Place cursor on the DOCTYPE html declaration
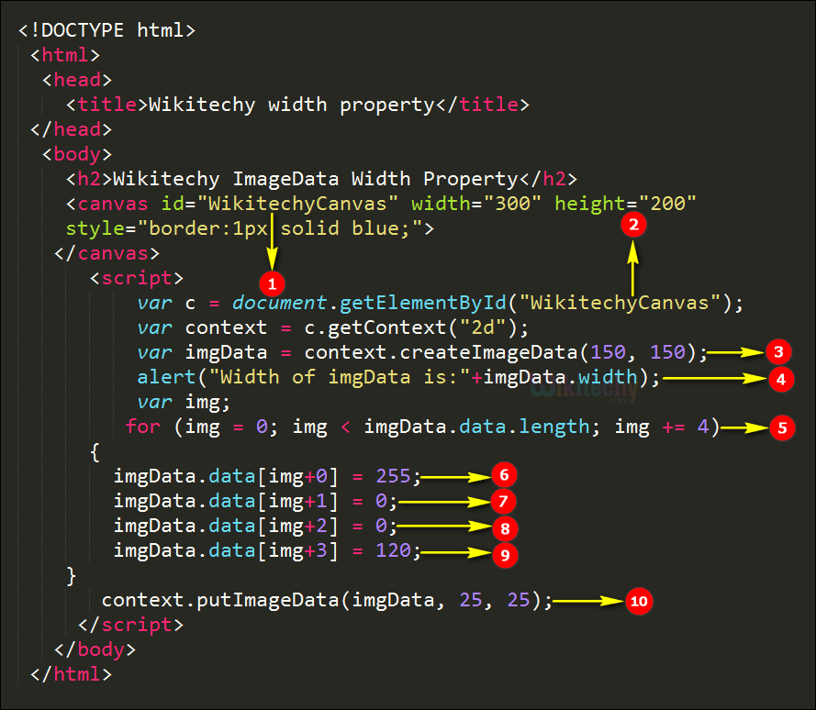Screen dimensions: 816x710 pyautogui.click(x=106, y=30)
